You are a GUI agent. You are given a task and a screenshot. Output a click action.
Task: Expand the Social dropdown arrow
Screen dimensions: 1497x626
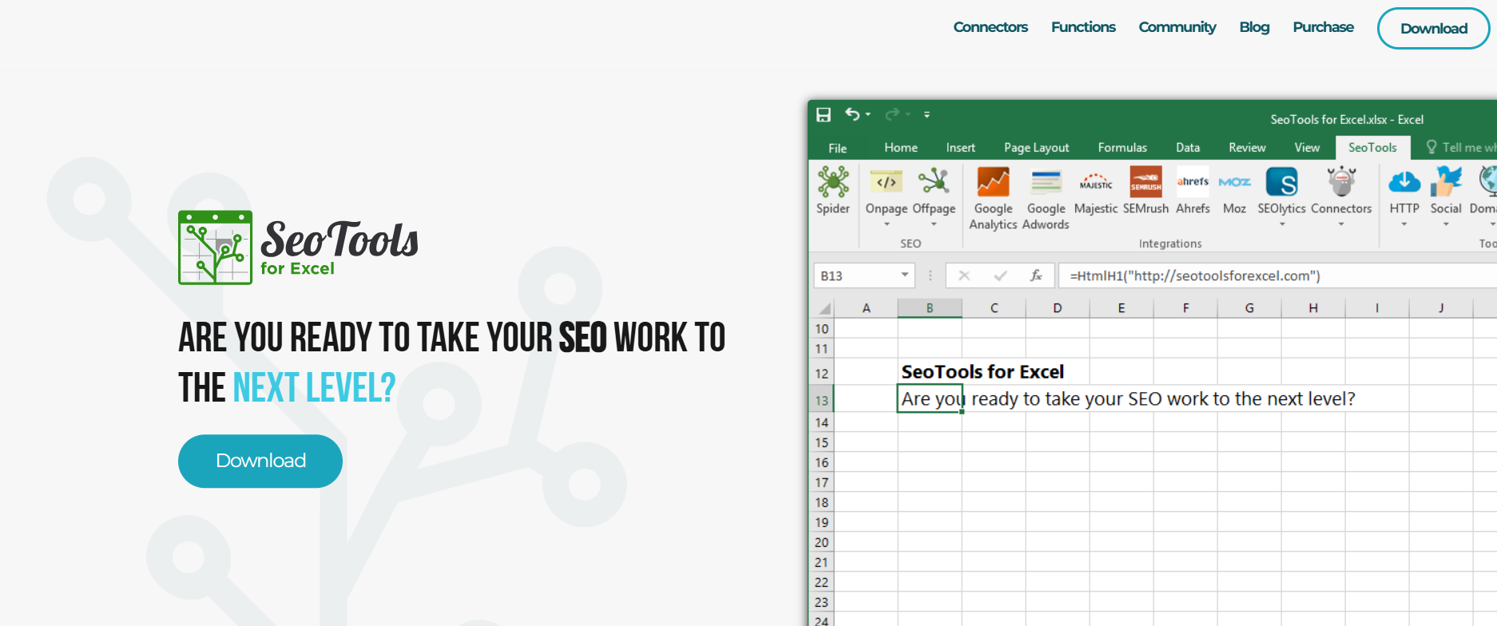(x=1446, y=224)
